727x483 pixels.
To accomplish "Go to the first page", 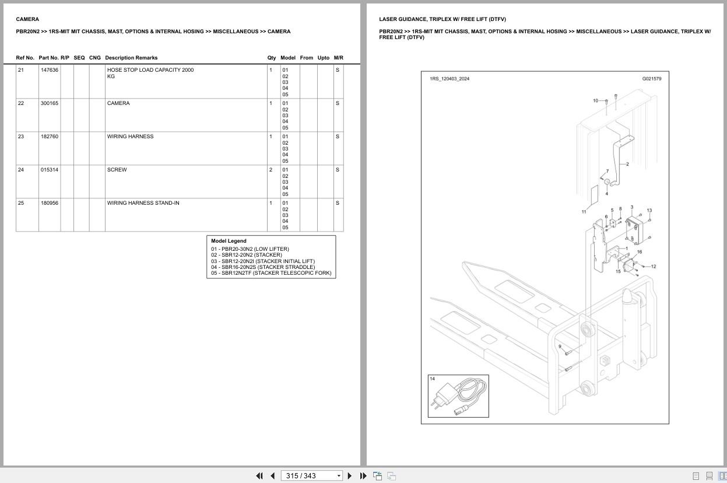I will pos(259,476).
